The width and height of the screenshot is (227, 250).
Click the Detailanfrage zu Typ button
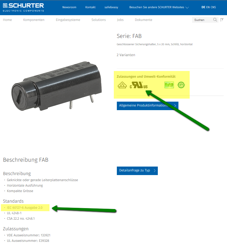click(x=137, y=171)
